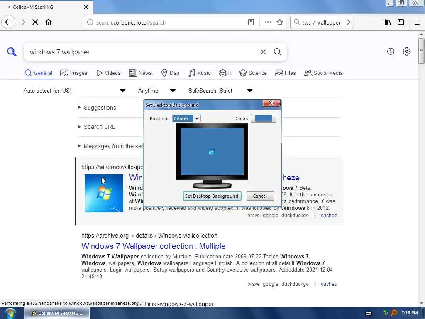425x319 pixels.
Task: Open the Windows Start orb
Action: 10,313
